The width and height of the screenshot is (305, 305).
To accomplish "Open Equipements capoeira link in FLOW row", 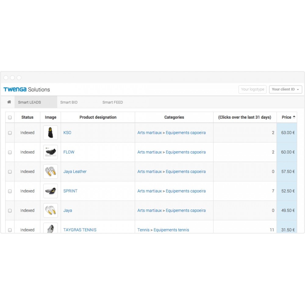I will 186,152.
